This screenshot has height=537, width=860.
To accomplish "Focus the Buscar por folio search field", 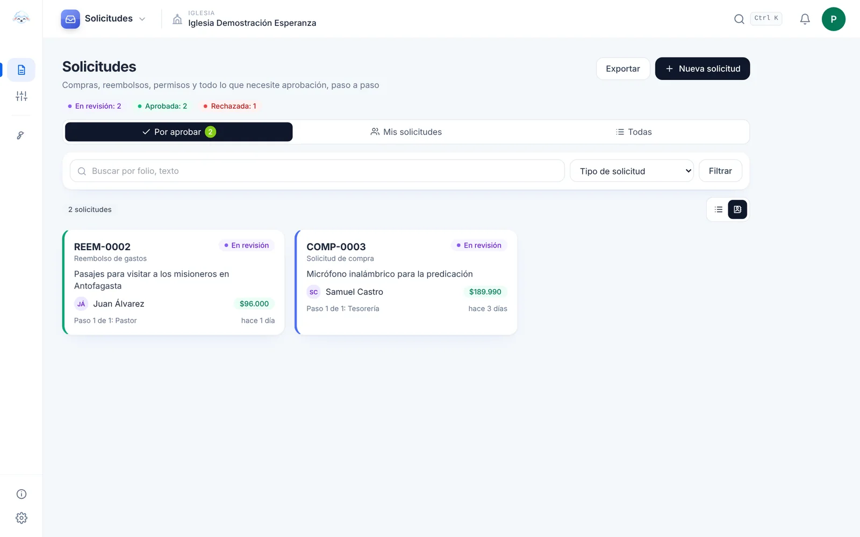I will pos(317,171).
